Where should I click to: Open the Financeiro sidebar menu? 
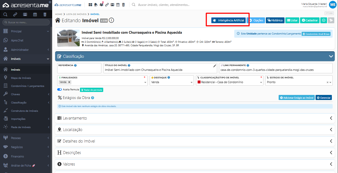[17, 156]
